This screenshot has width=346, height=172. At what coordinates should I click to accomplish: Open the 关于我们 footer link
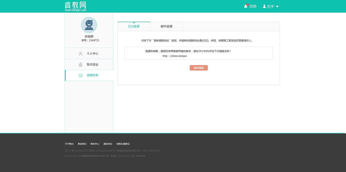[x=69, y=144]
